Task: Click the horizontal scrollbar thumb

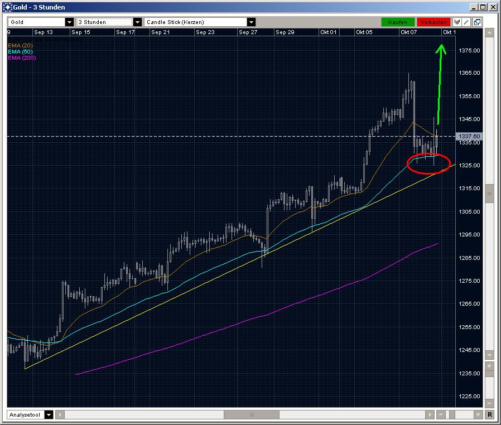Action: tap(252, 415)
